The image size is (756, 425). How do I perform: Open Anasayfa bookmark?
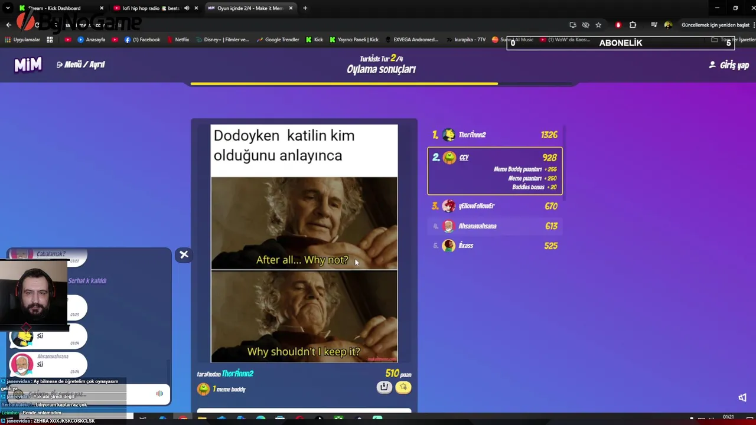pos(91,40)
